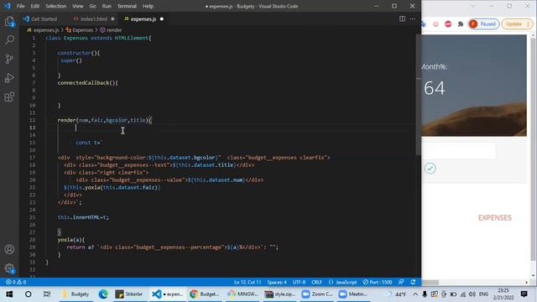Open the Go menu
537x302 pixels.
(x=92, y=6)
